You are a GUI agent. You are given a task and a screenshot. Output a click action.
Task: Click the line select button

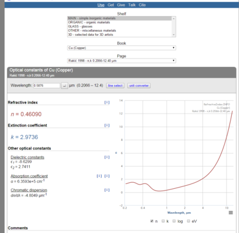[x=115, y=85]
